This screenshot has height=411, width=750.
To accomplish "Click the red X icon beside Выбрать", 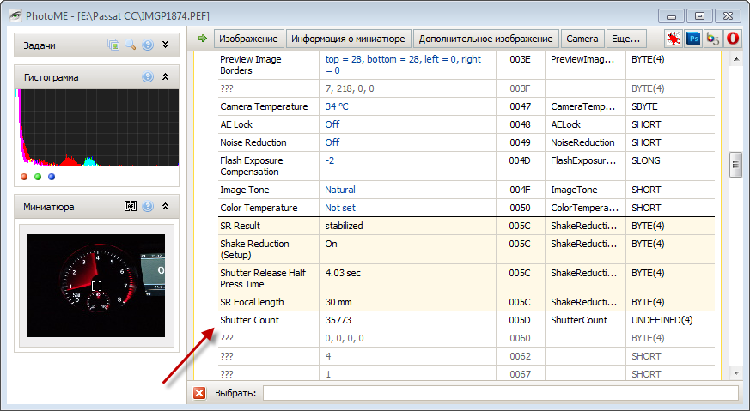I will tap(199, 393).
